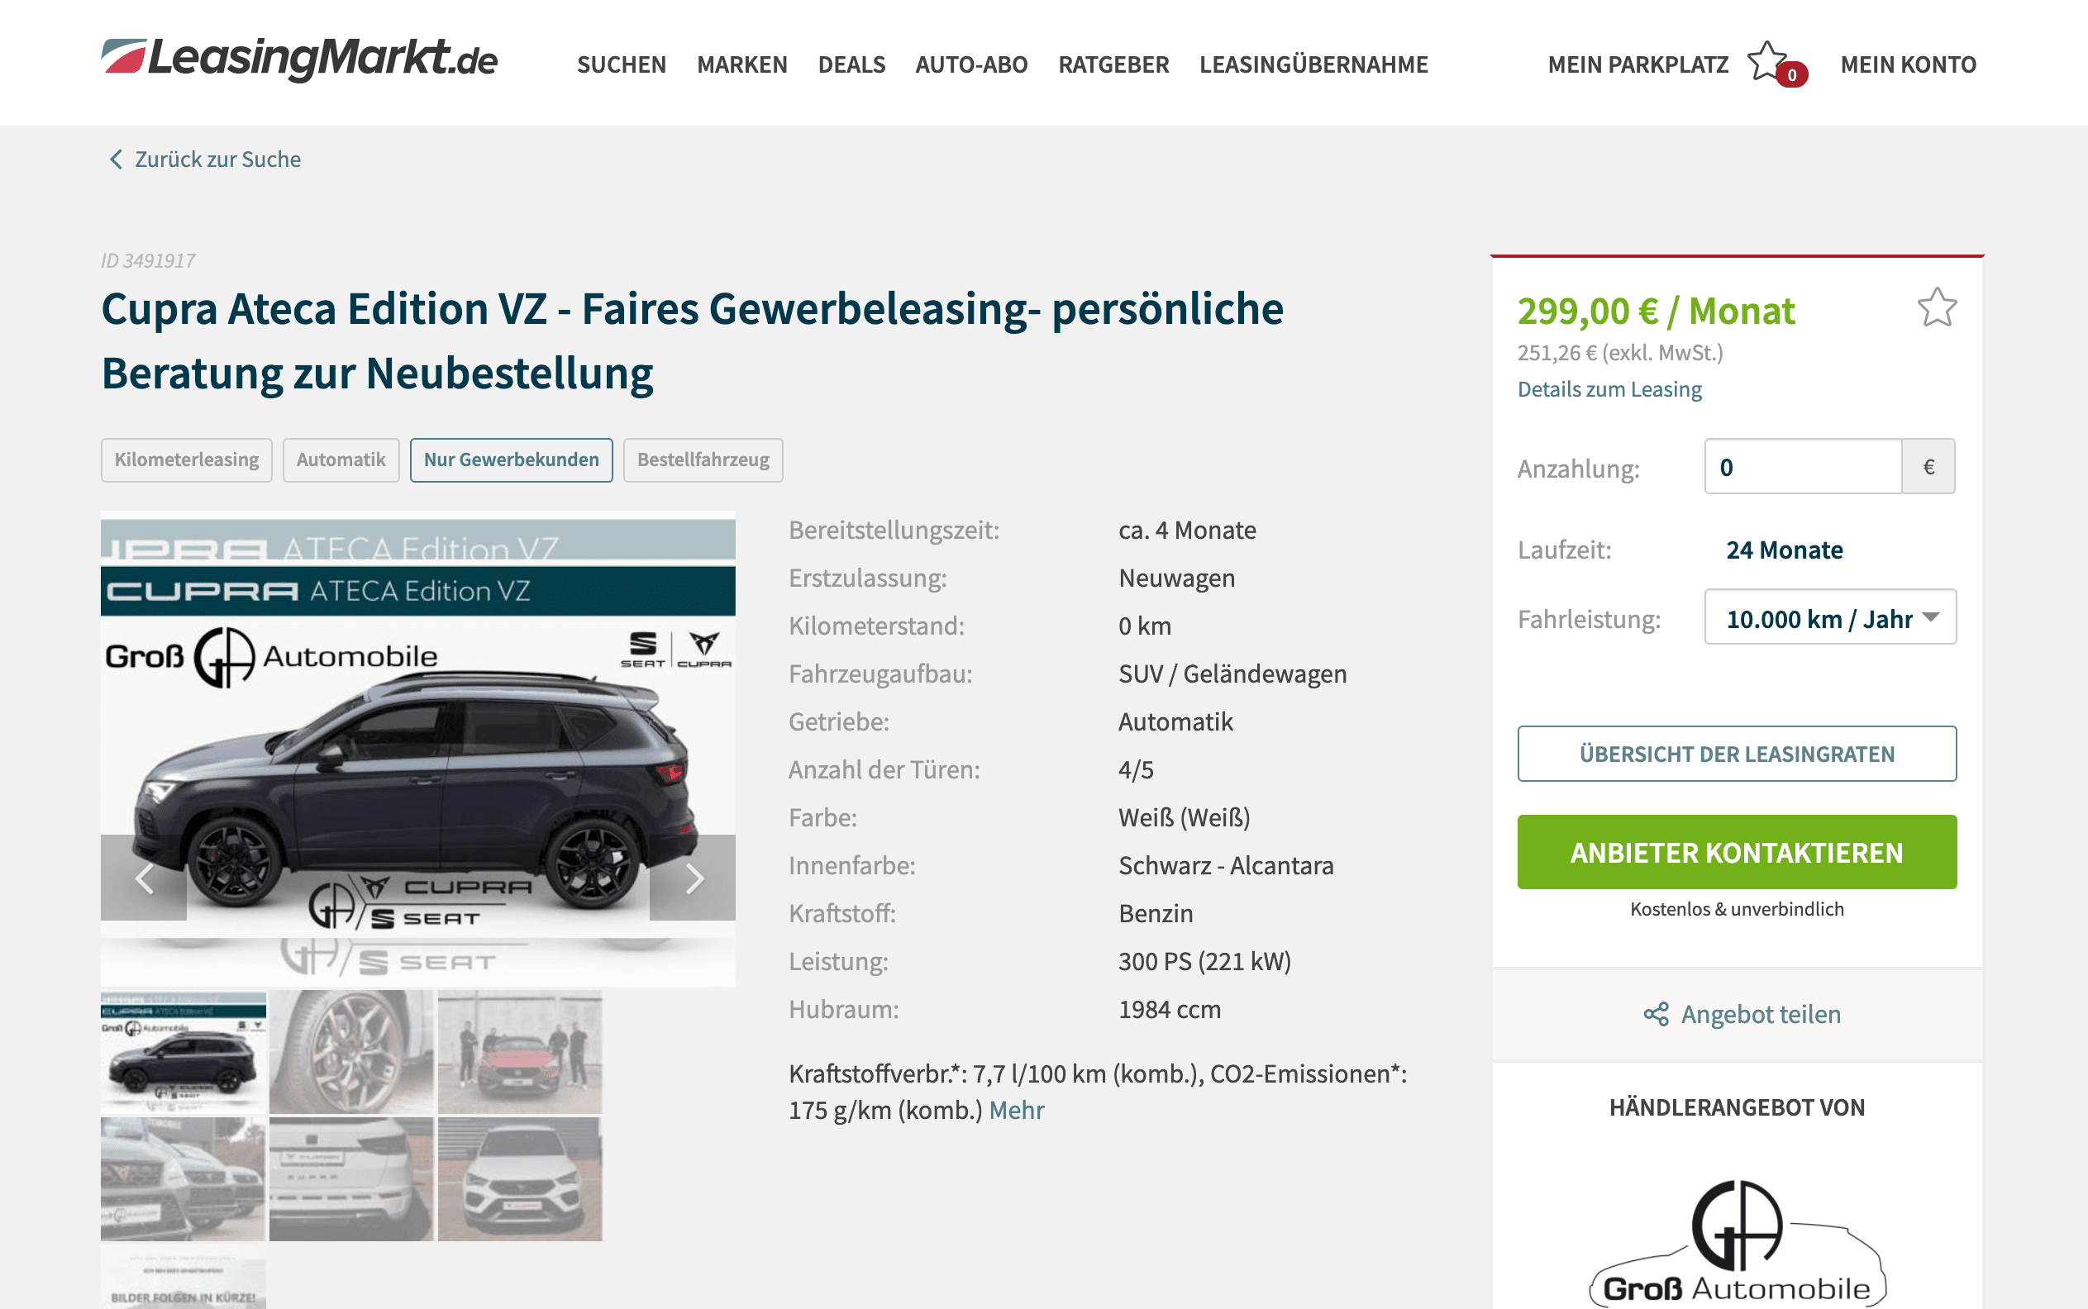This screenshot has width=2088, height=1309.
Task: Click Angebot teilen link
Action: pos(1761,1014)
